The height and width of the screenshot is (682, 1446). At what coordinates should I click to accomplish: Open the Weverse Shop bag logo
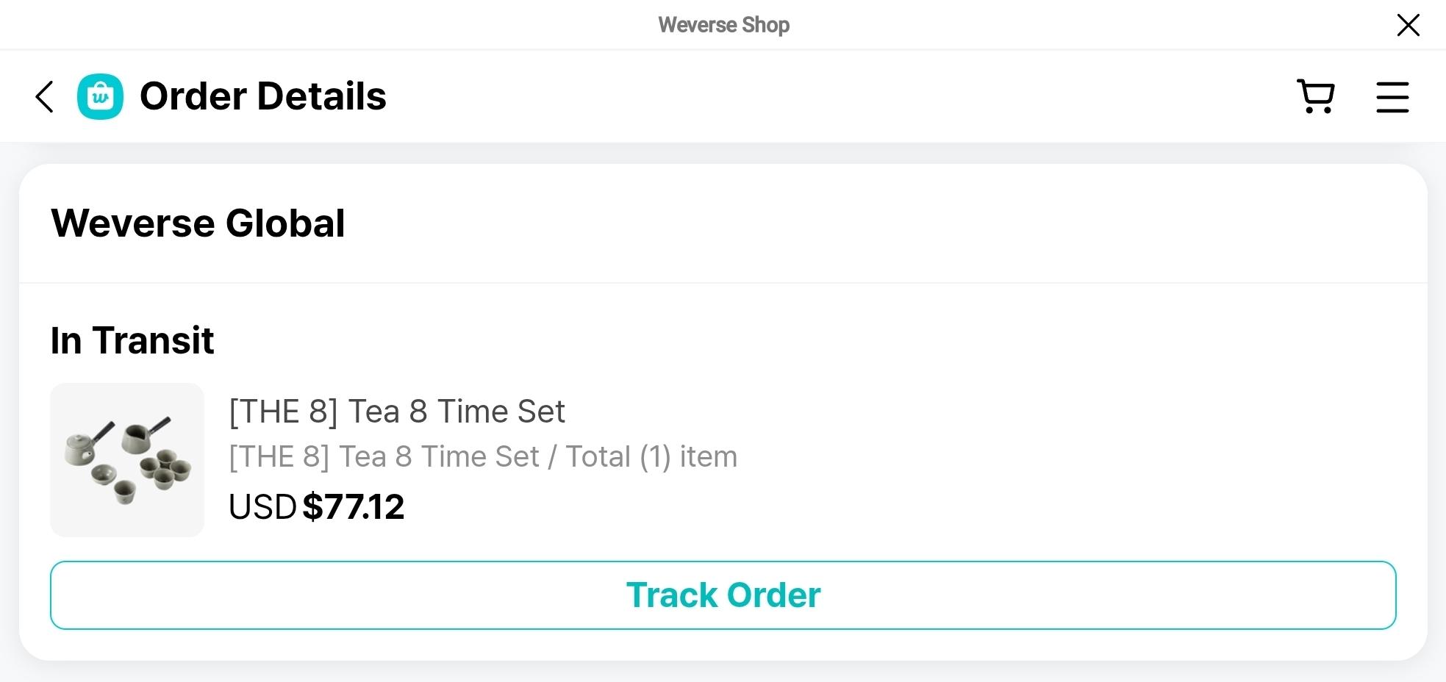tap(100, 96)
